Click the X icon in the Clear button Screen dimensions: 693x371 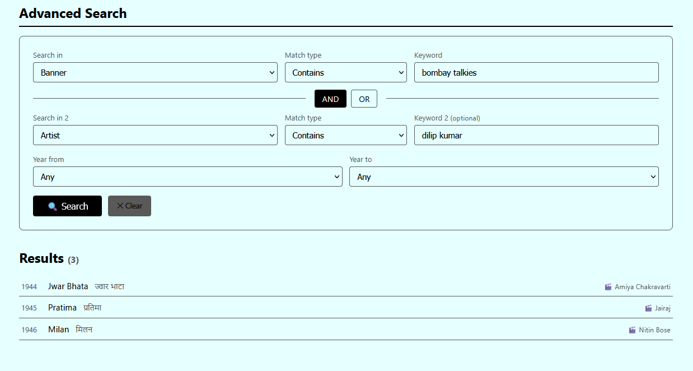pos(120,206)
